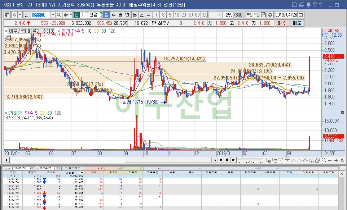Click the pin icon in title bar
The image size is (347, 210).
point(308,5)
